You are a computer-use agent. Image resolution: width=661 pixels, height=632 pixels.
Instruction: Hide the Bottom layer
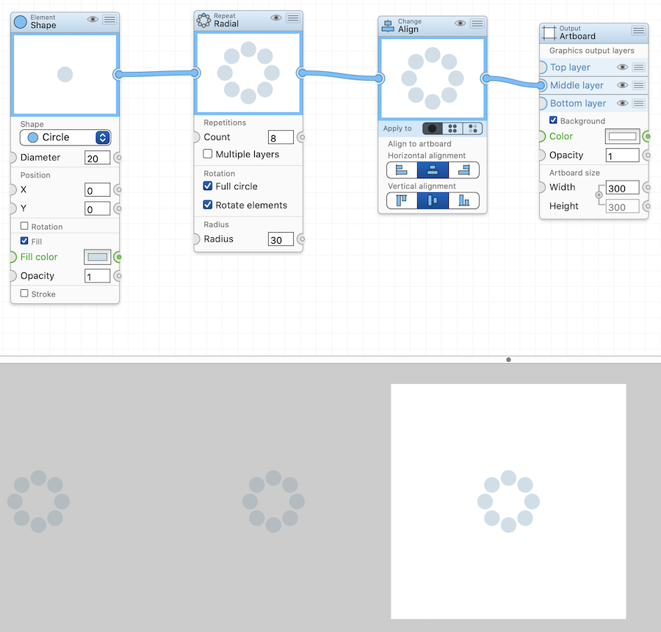[622, 103]
